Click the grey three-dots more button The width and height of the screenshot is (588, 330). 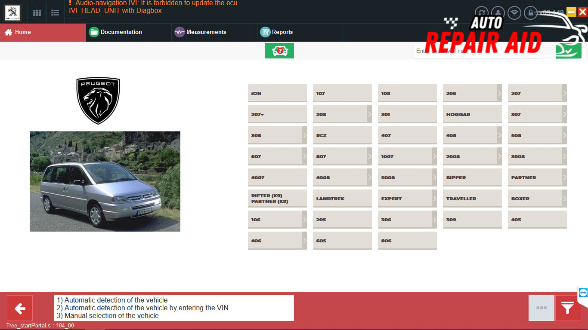[542, 308]
